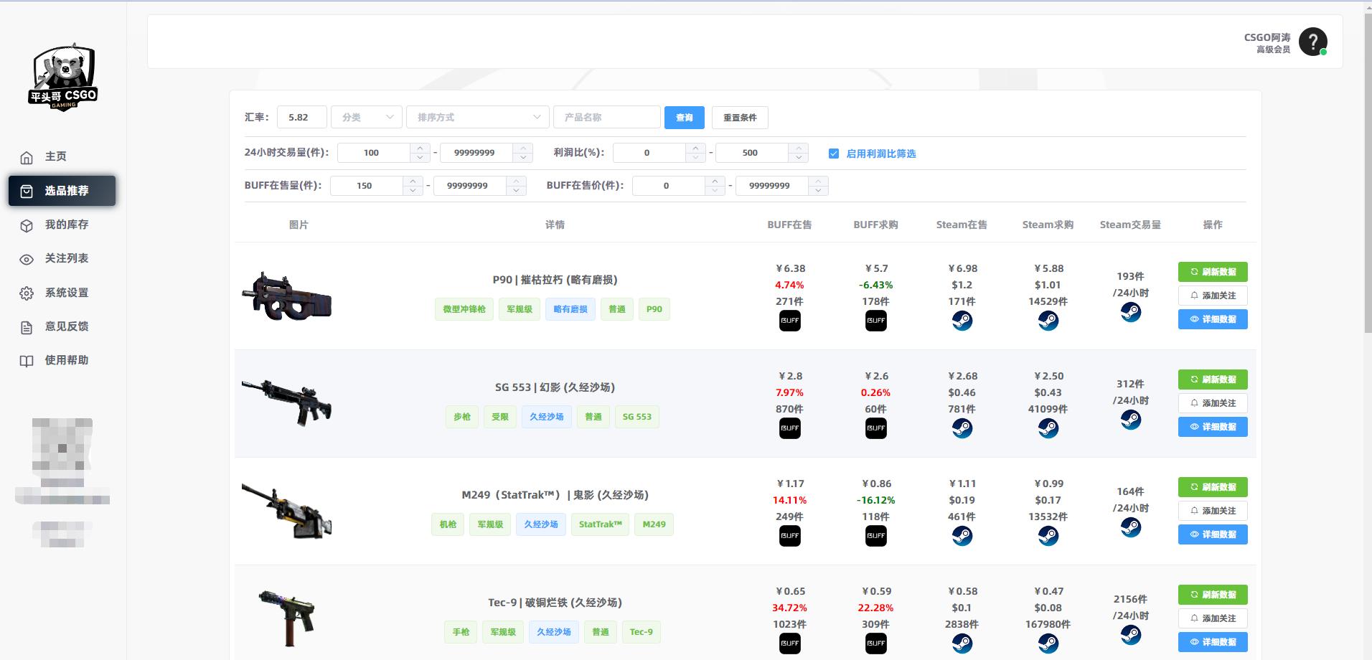
Task: Increase 24小时交易量 minimum with the up stepper
Action: pos(420,148)
